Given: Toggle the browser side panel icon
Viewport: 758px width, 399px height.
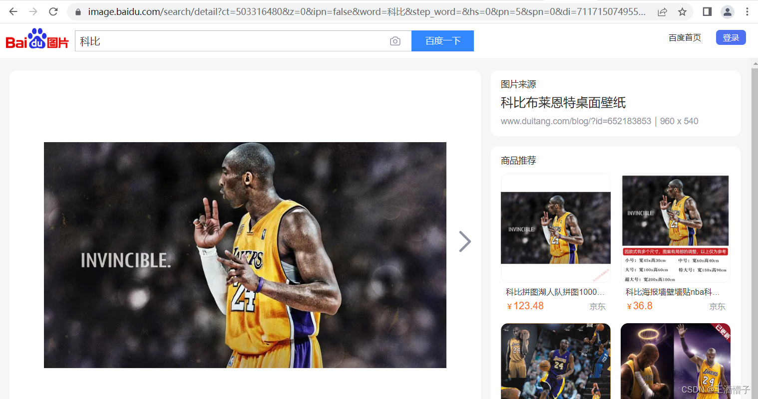Looking at the screenshot, I should [x=707, y=11].
